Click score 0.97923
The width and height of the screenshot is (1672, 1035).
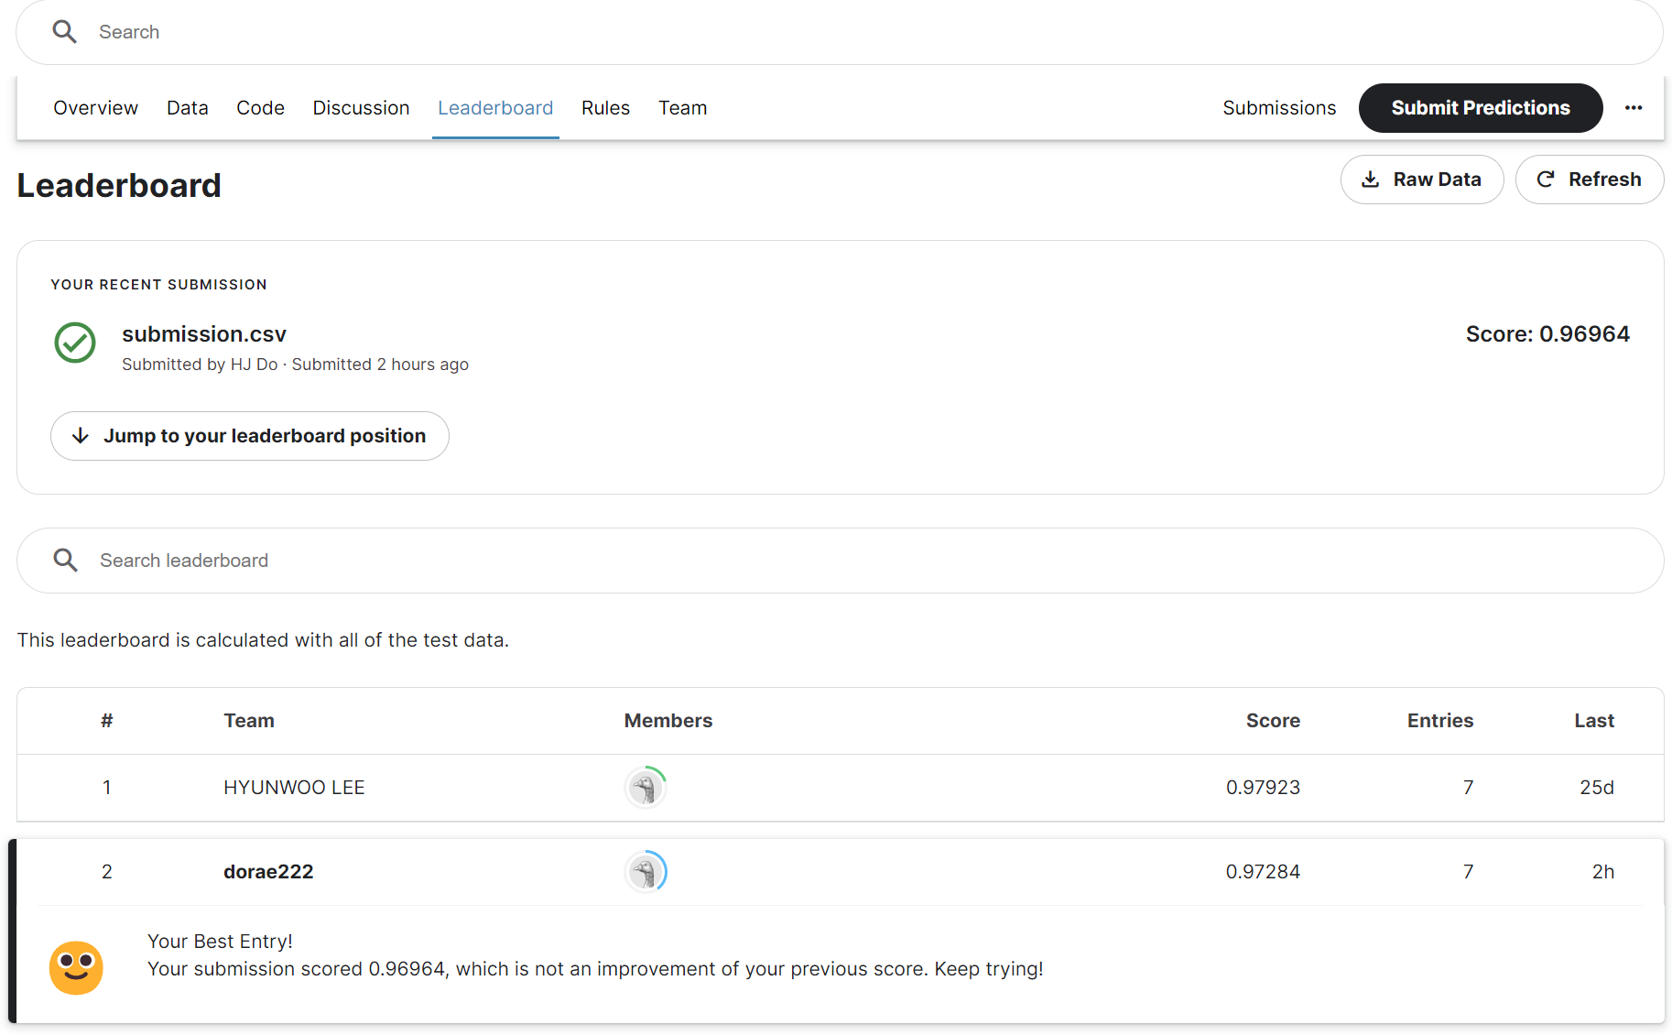[1263, 788]
